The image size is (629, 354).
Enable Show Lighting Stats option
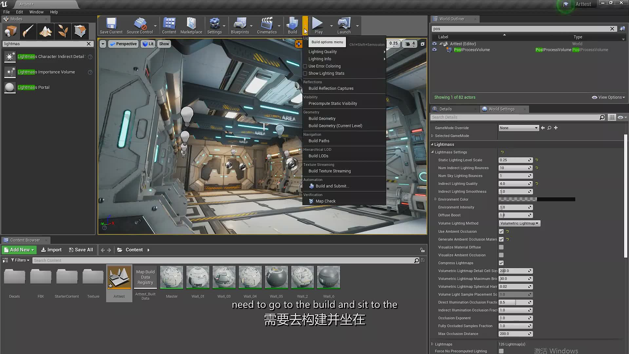305,73
